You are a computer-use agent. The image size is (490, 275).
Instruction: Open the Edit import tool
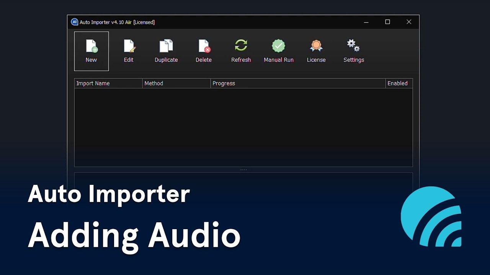point(129,51)
